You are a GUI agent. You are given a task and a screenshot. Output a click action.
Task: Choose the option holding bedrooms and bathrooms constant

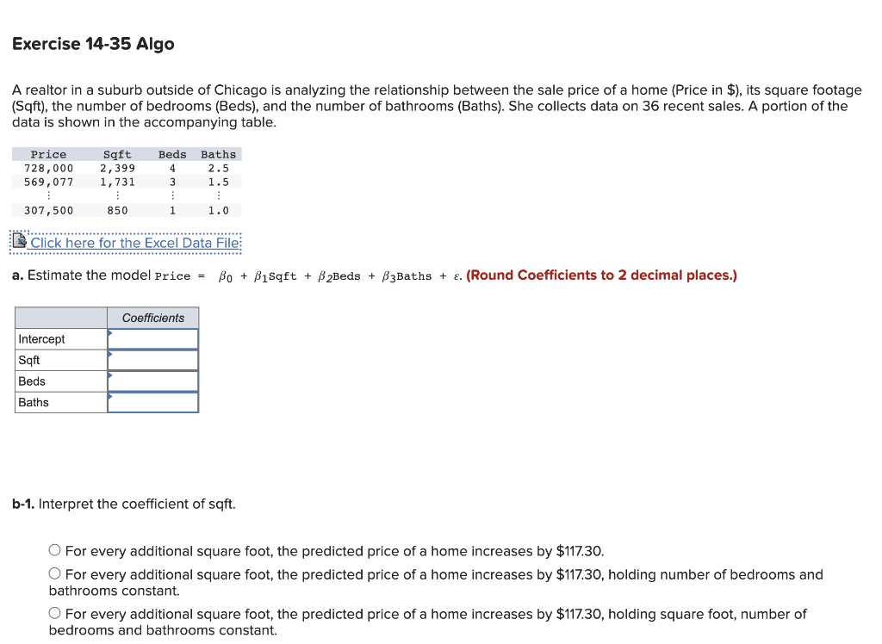tap(54, 573)
